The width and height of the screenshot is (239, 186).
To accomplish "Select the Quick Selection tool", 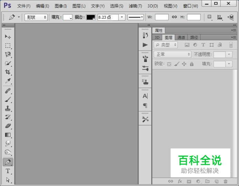I will [x=8, y=63].
